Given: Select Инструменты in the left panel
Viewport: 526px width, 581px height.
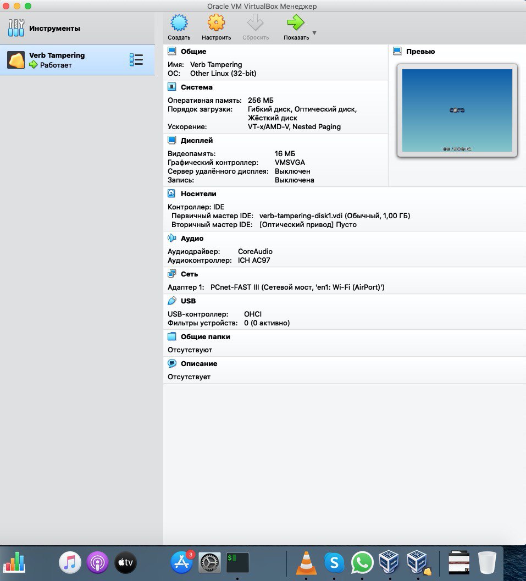Looking at the screenshot, I should (77, 28).
